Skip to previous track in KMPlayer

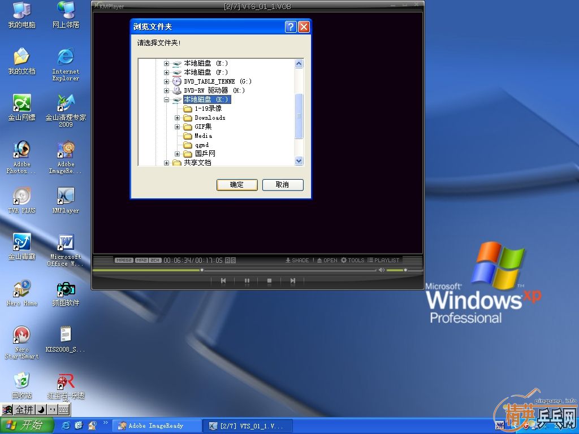(223, 281)
